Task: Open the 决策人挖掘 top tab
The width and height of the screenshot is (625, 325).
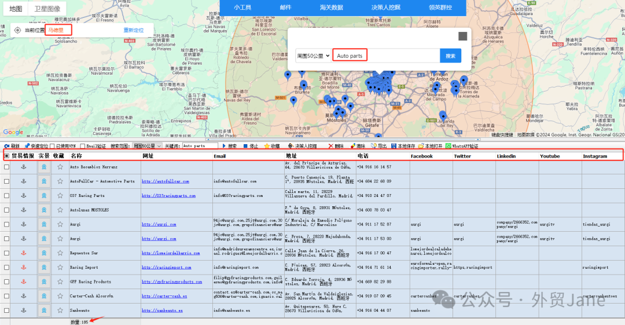Action: [386, 7]
